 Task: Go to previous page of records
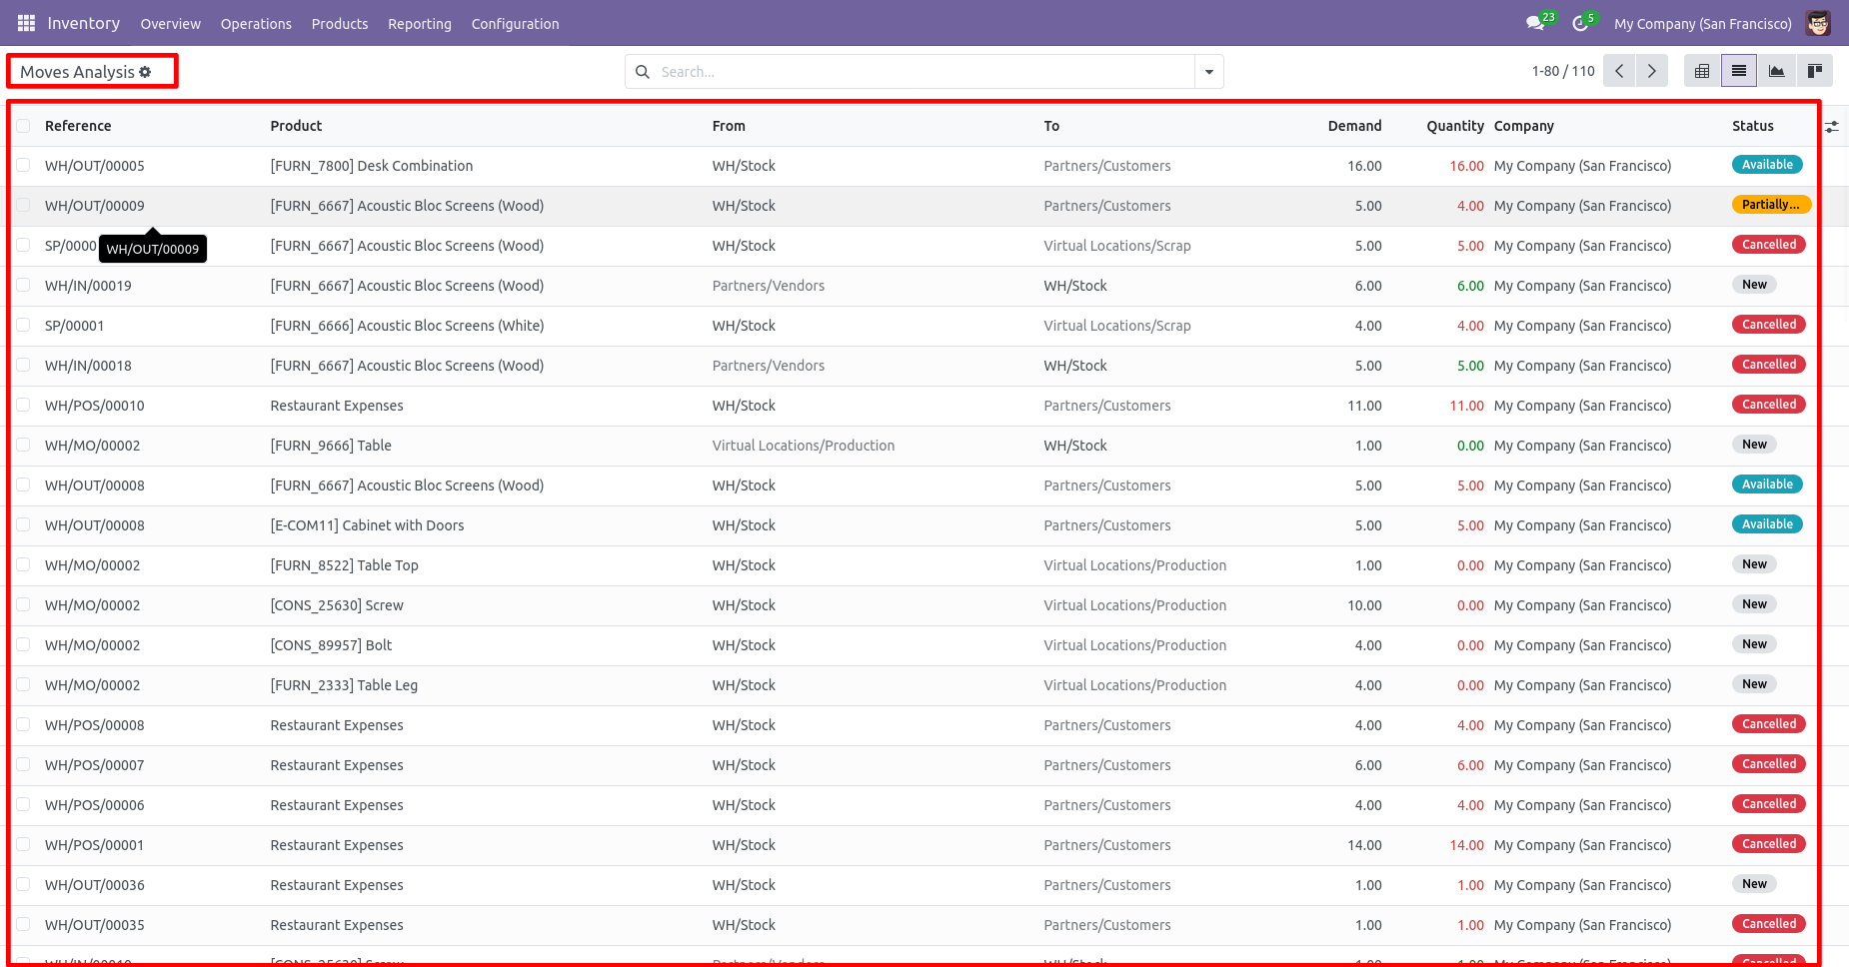(1619, 71)
